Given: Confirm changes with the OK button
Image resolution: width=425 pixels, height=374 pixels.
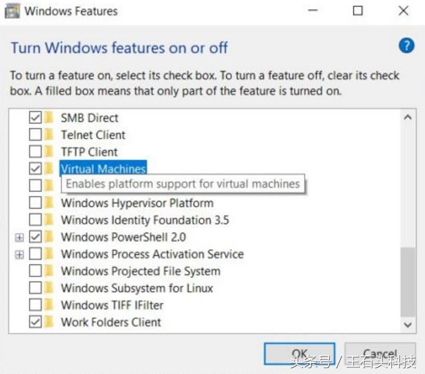Looking at the screenshot, I should (x=300, y=354).
